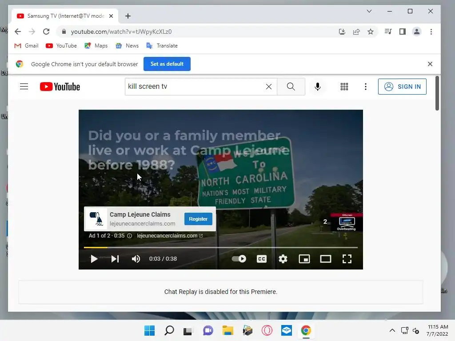Open Chrome profile avatar

(417, 32)
